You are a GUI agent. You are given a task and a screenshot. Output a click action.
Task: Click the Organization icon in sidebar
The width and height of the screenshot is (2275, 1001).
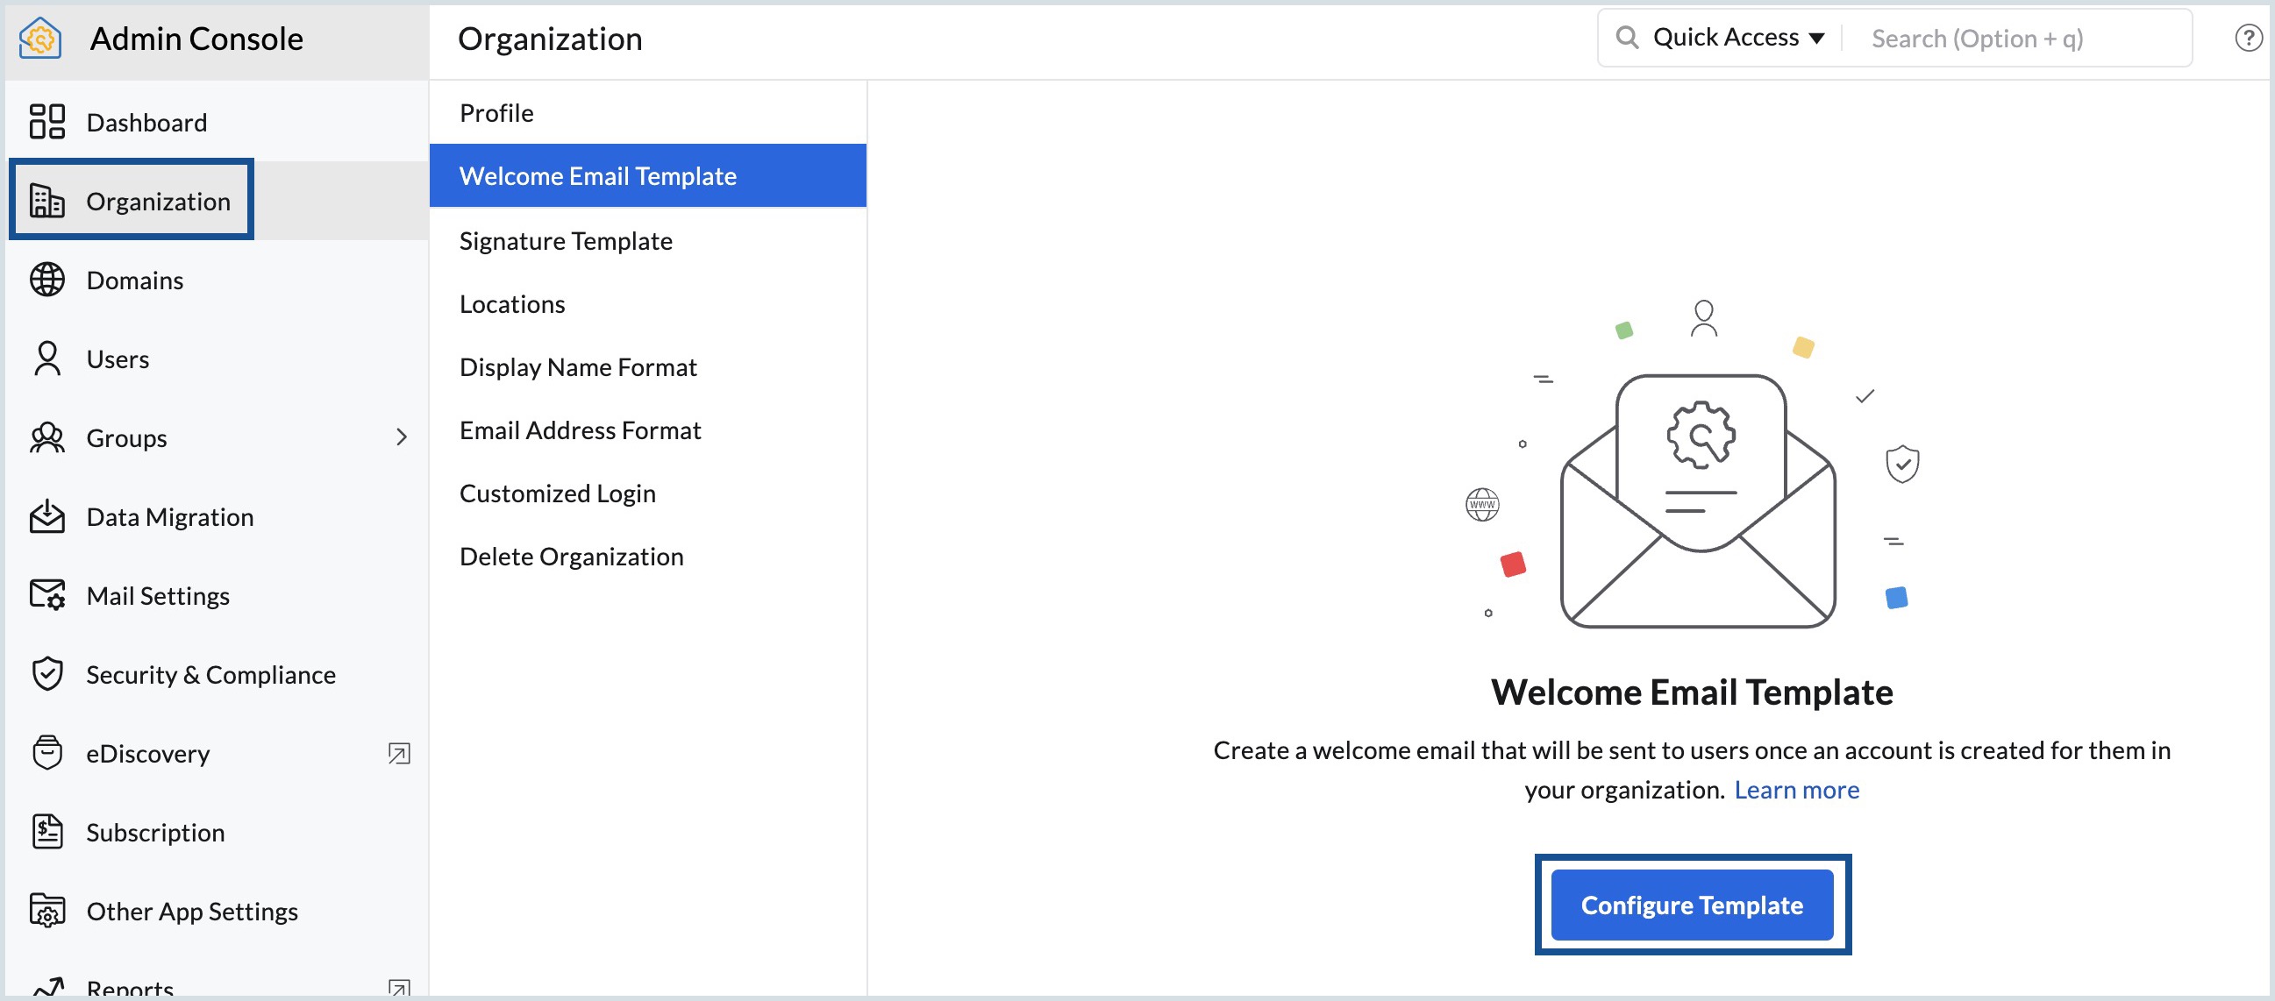(49, 200)
